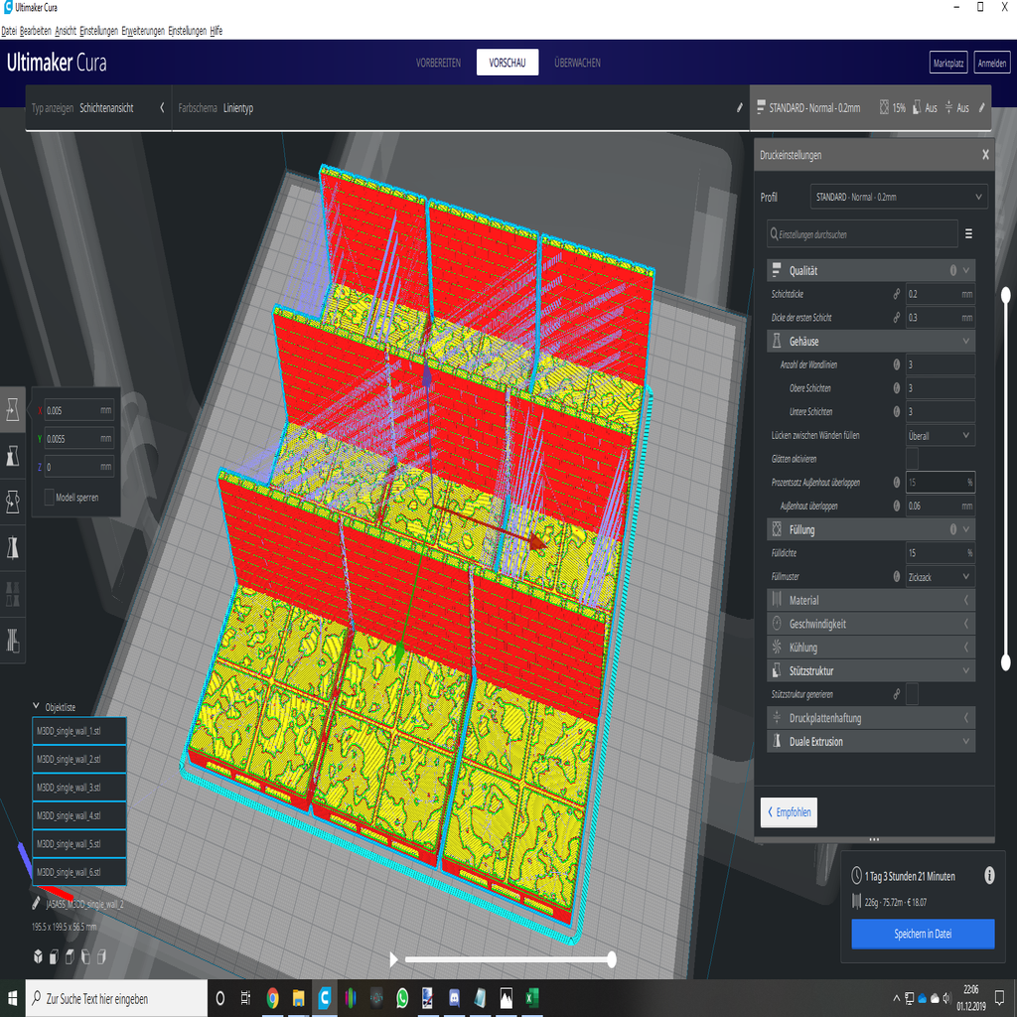The width and height of the screenshot is (1017, 1017).
Task: Click the link icon beside Schichtdicke
Action: coord(897,294)
